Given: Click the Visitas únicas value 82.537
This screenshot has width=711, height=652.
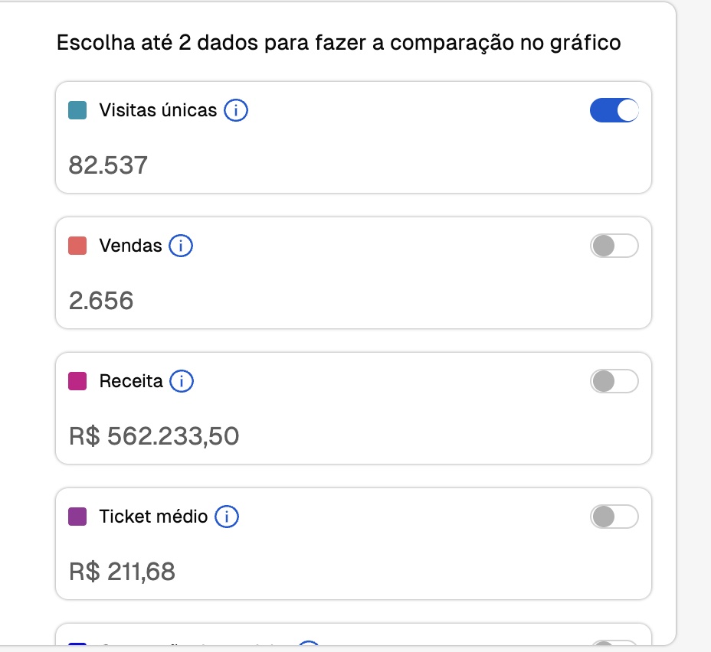Looking at the screenshot, I should (108, 165).
